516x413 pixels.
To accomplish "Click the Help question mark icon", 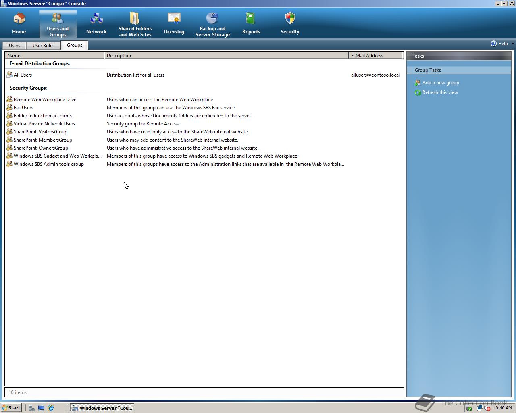I will click(x=493, y=44).
